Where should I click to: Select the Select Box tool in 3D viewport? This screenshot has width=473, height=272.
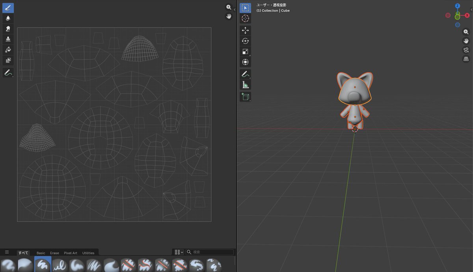pyautogui.click(x=245, y=8)
